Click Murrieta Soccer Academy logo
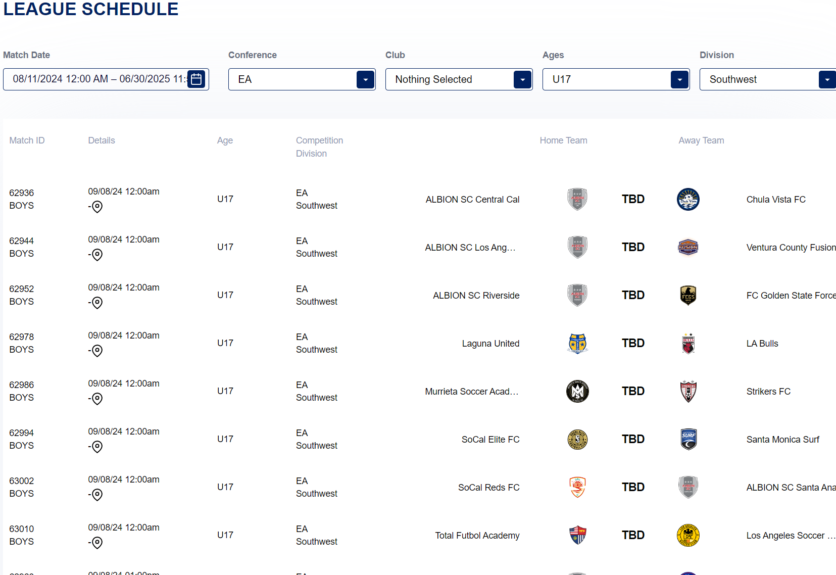The height and width of the screenshot is (575, 836). pos(577,391)
